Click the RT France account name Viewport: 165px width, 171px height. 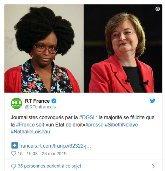37,101
